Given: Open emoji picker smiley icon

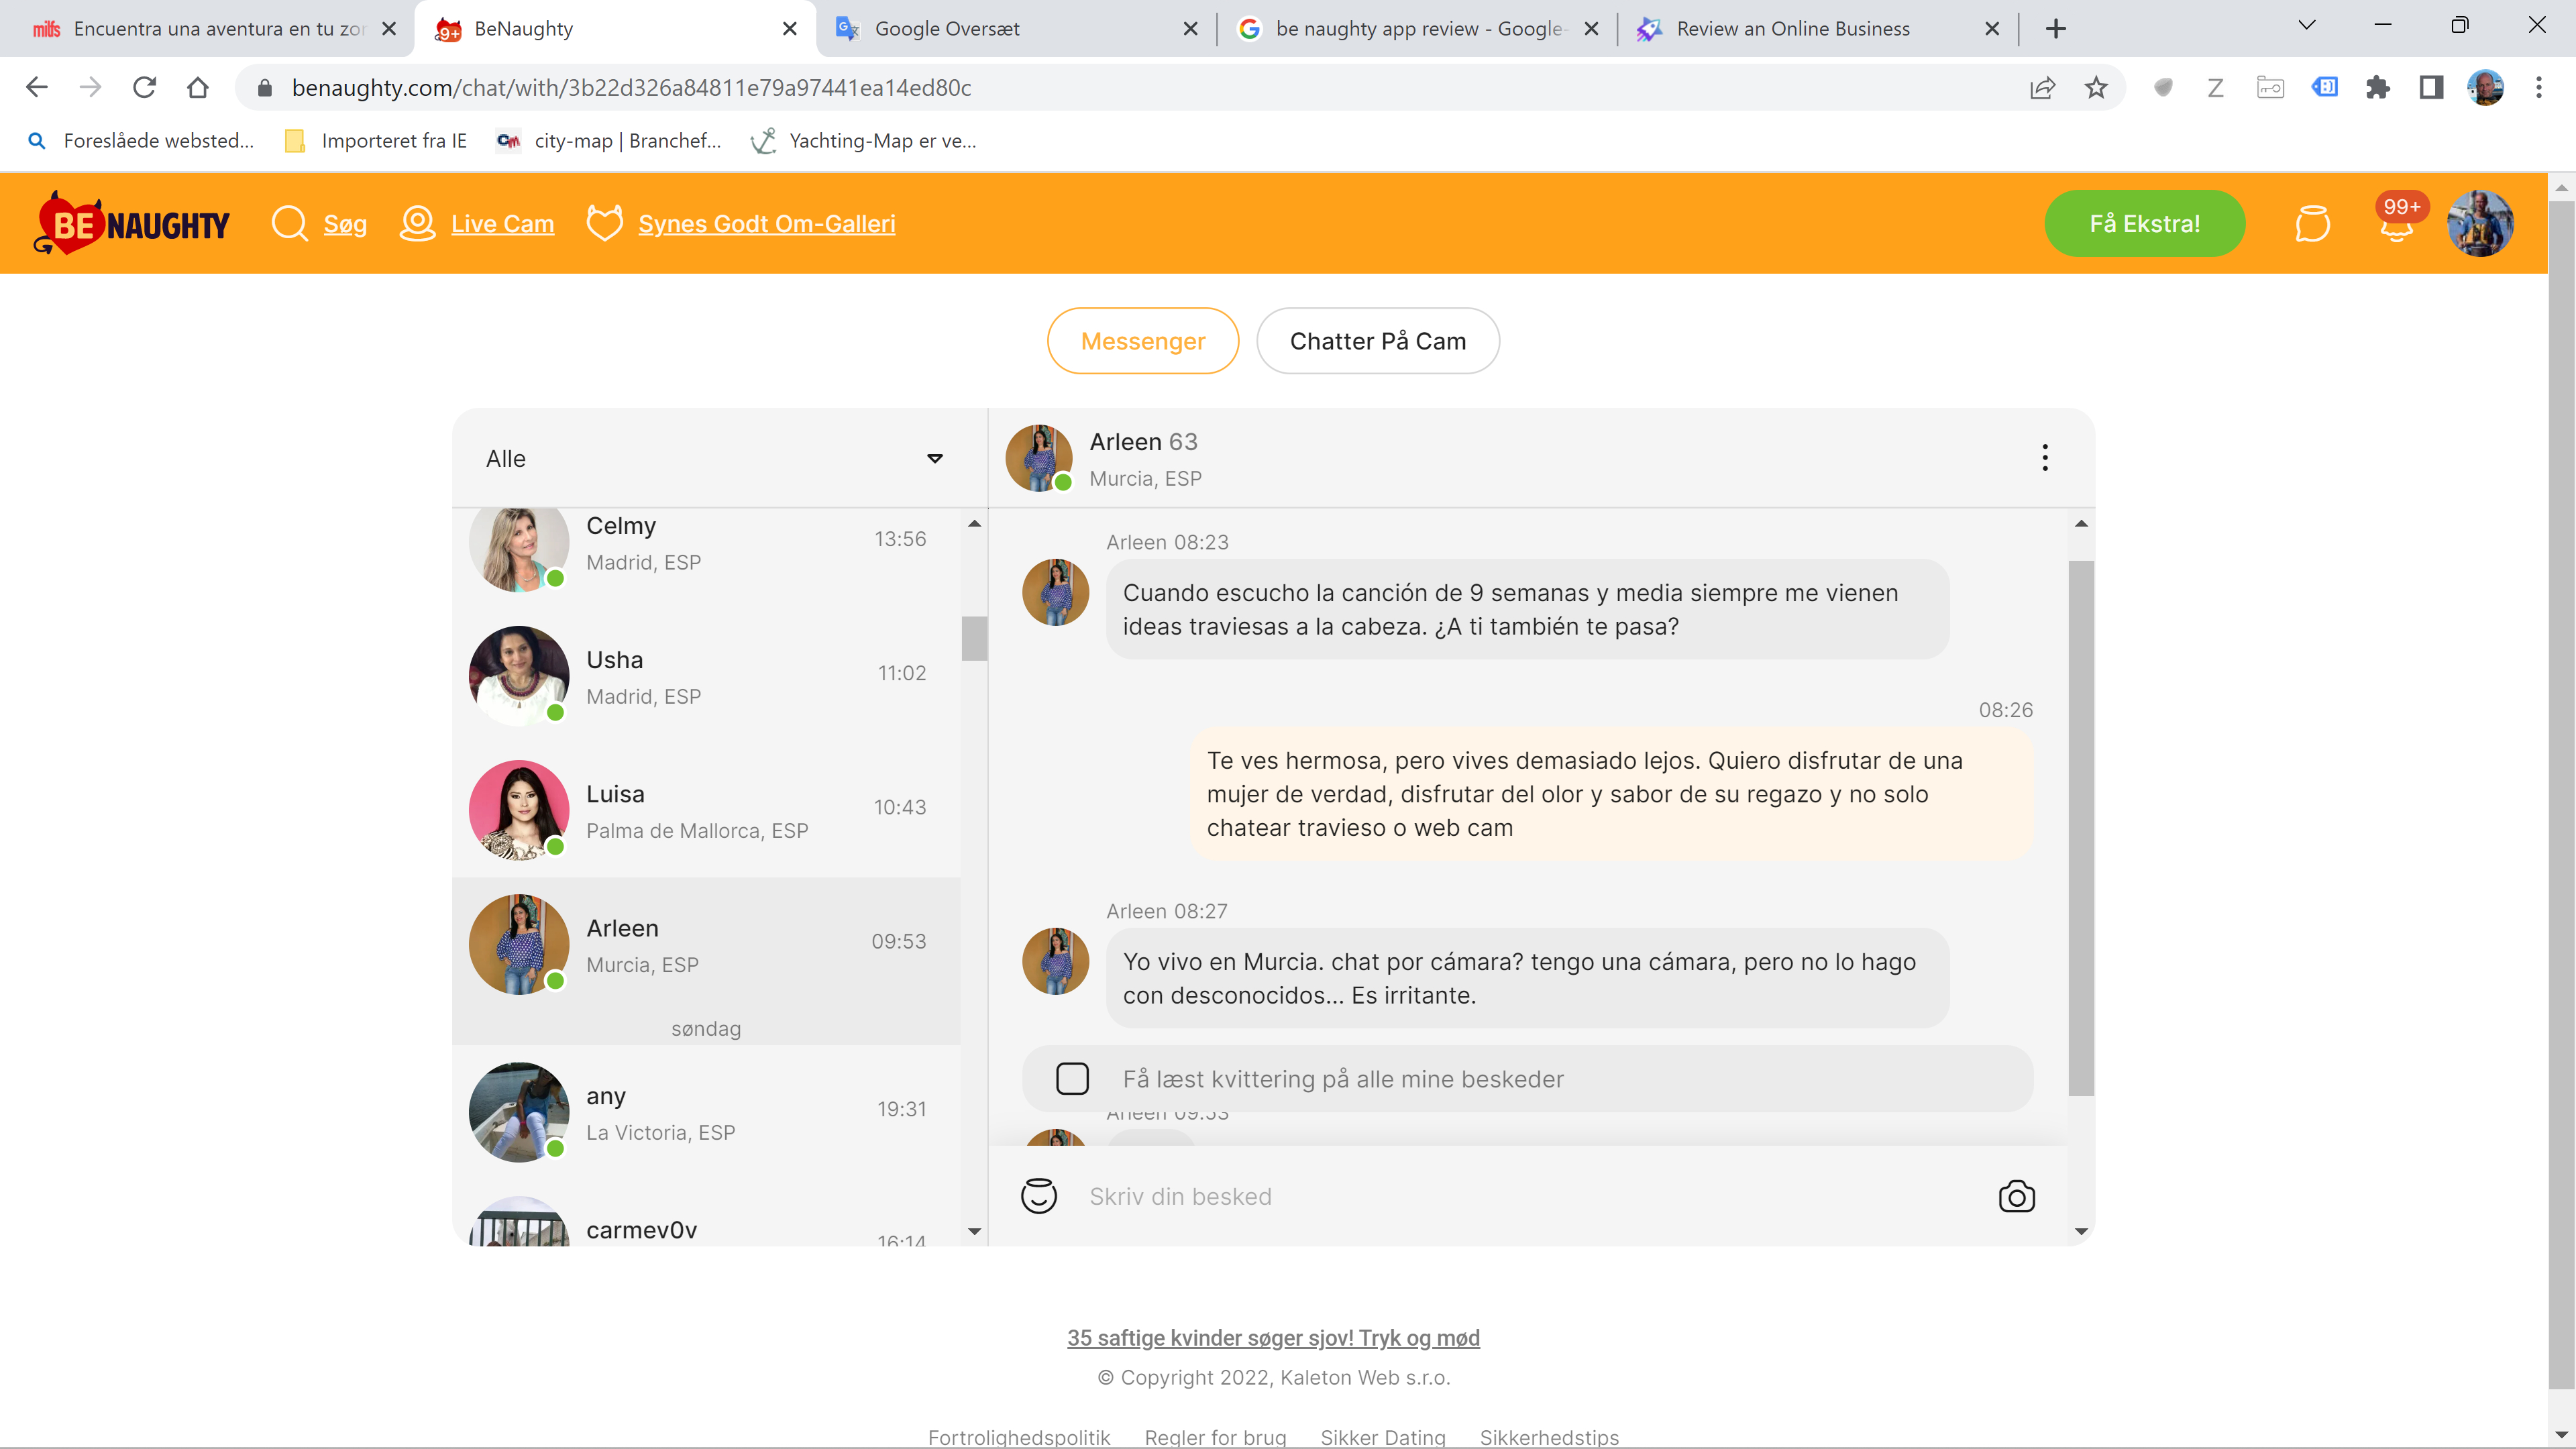Looking at the screenshot, I should point(1039,1196).
